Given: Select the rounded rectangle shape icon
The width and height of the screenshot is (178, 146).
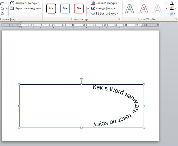Looking at the screenshot, I should (2, 4).
